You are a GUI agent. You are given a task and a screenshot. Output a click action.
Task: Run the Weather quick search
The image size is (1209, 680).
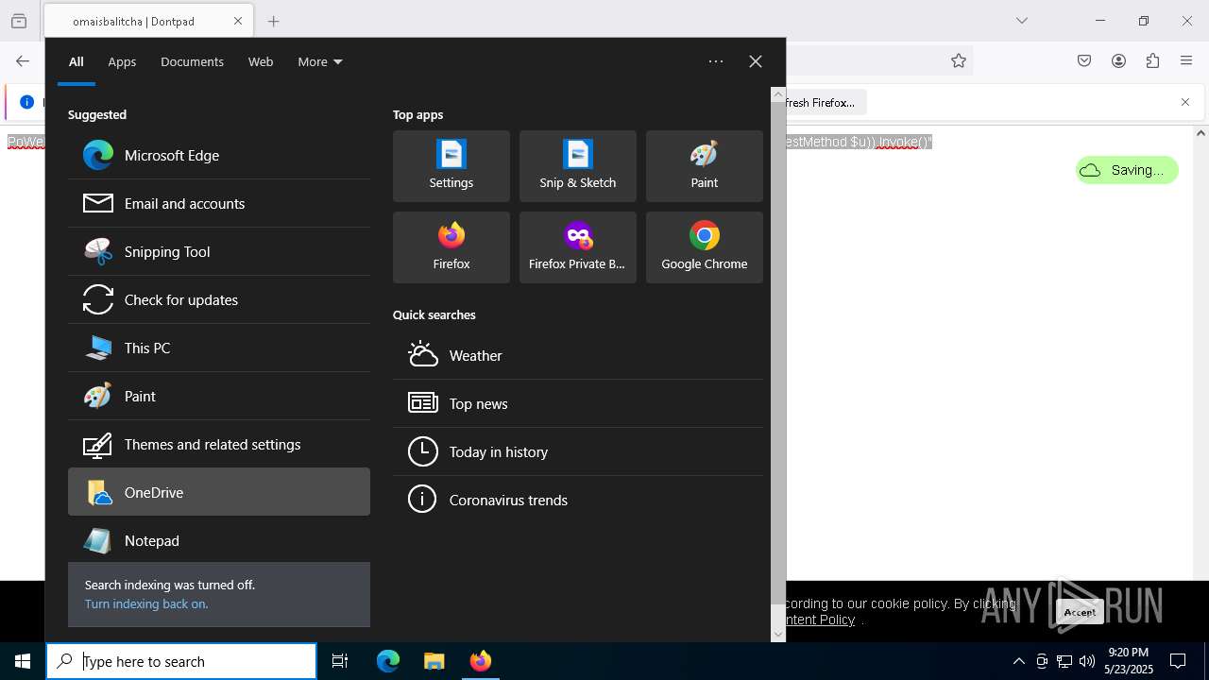(x=578, y=355)
